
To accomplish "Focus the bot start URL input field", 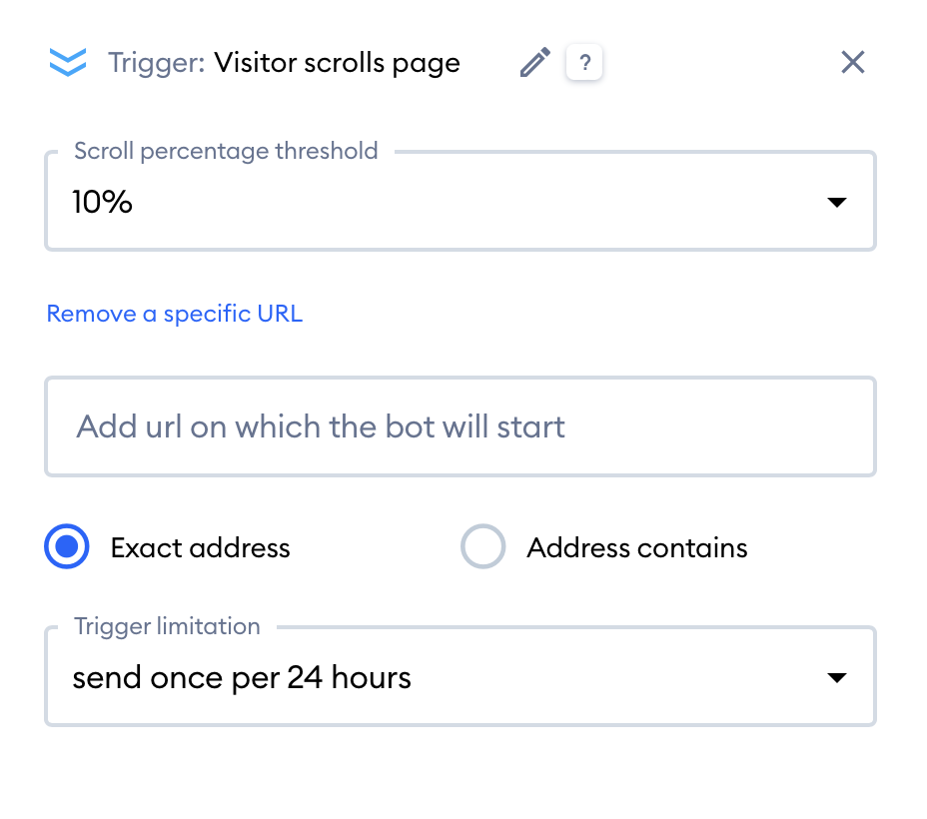I will point(460,427).
